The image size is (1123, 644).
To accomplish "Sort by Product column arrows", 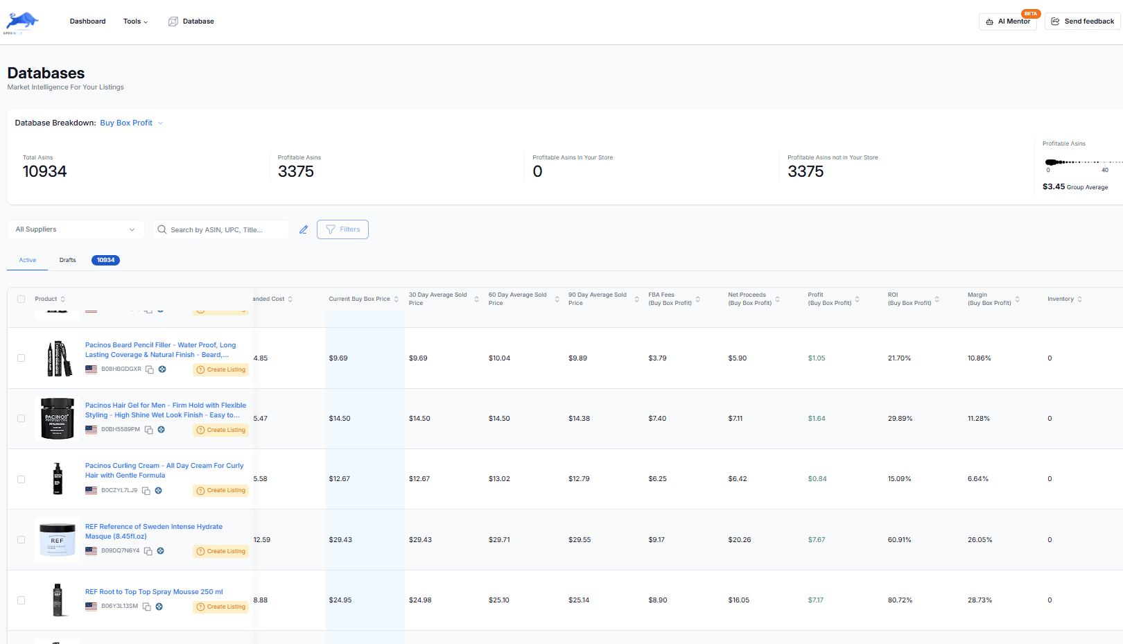I will 63,299.
